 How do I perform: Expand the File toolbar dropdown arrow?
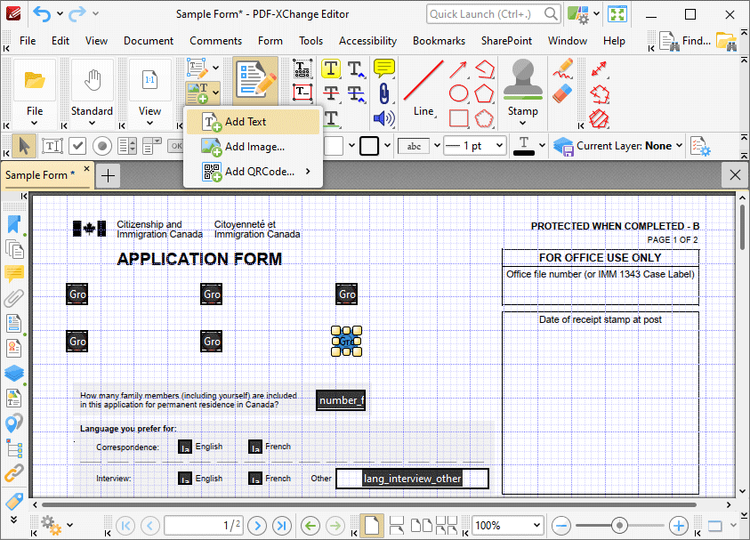(35, 123)
